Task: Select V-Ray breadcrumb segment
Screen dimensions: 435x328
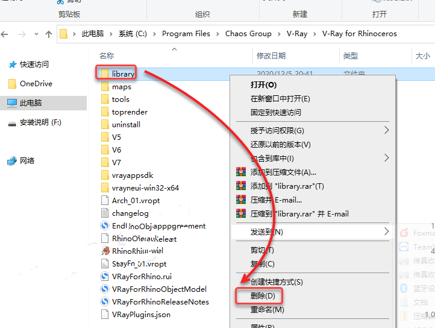Action: (x=297, y=34)
